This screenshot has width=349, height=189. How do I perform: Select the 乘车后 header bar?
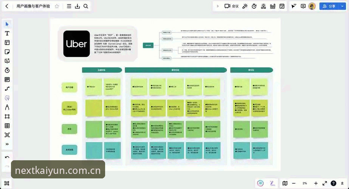point(251,70)
